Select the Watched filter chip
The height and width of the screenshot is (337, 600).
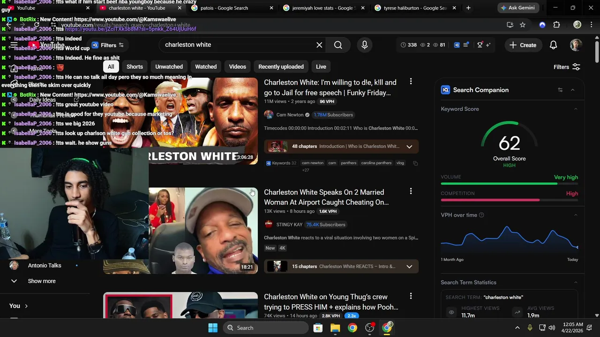point(206,66)
